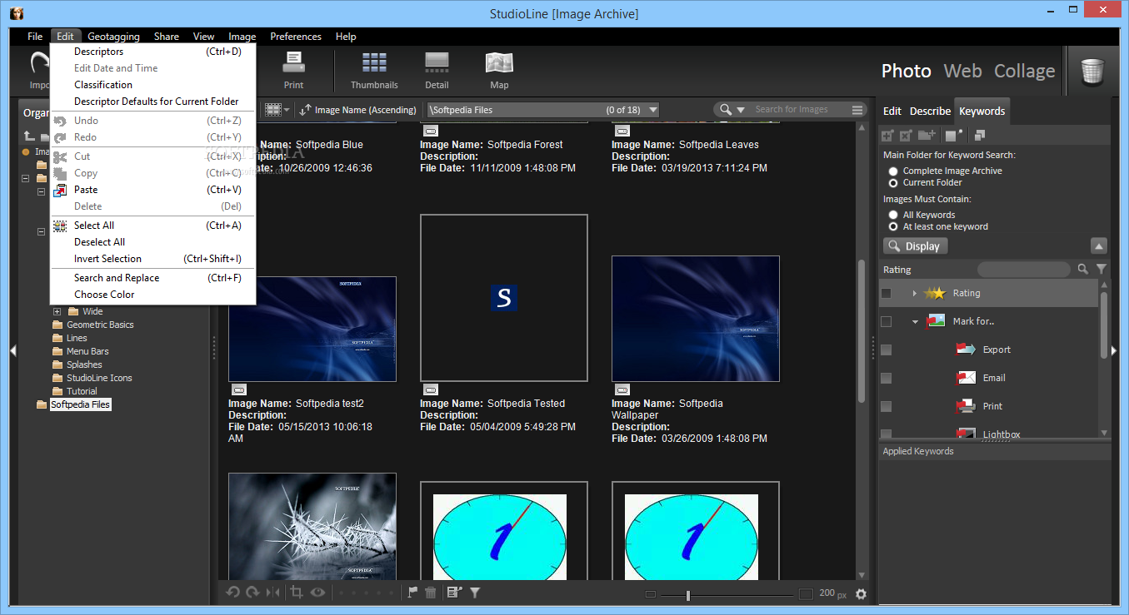The height and width of the screenshot is (615, 1129).
Task: Open the Geotagging menu
Action: (x=112, y=37)
